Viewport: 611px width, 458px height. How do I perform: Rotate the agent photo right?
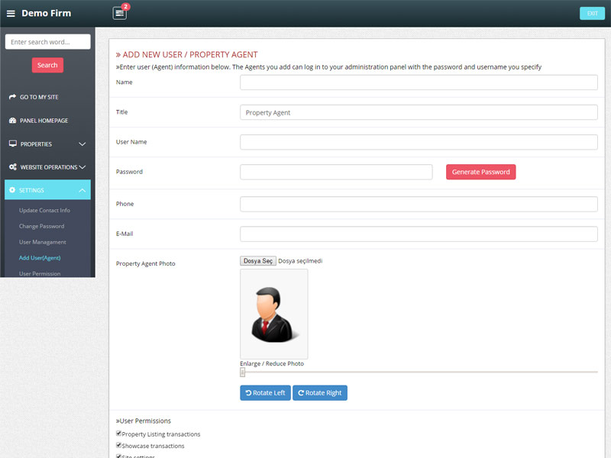319,393
